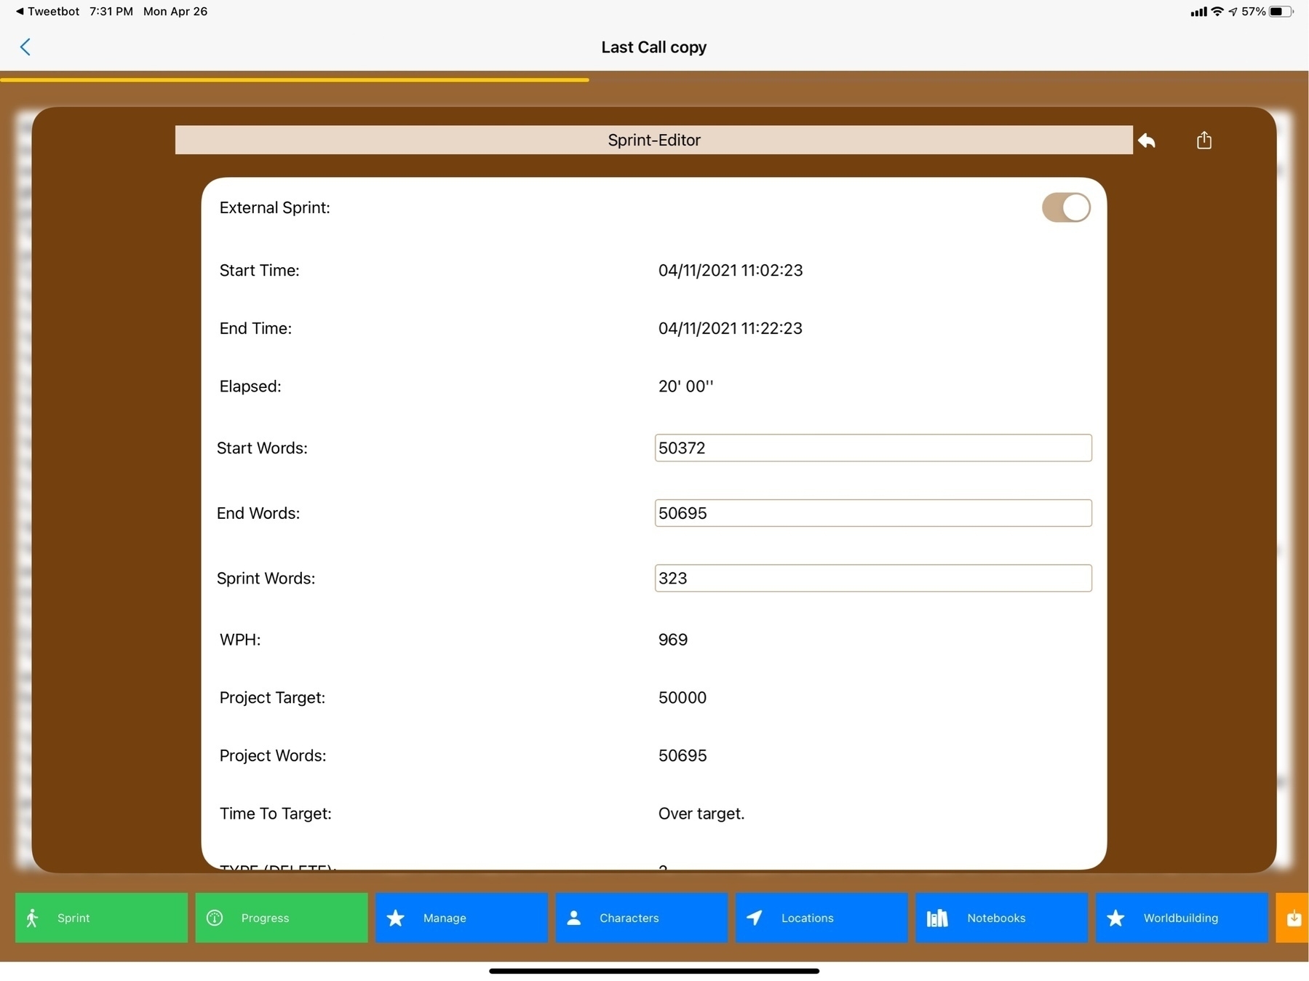
Task: Return to Tweetbot via status bar link
Action: tap(47, 12)
